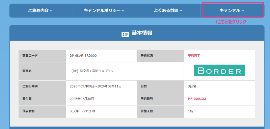Click the 3日間 value

pyautogui.click(x=192, y=86)
